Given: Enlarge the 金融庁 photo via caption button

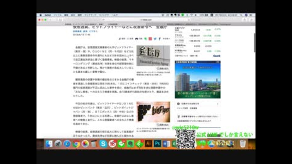Looking at the screenshot, I should coord(163,69).
